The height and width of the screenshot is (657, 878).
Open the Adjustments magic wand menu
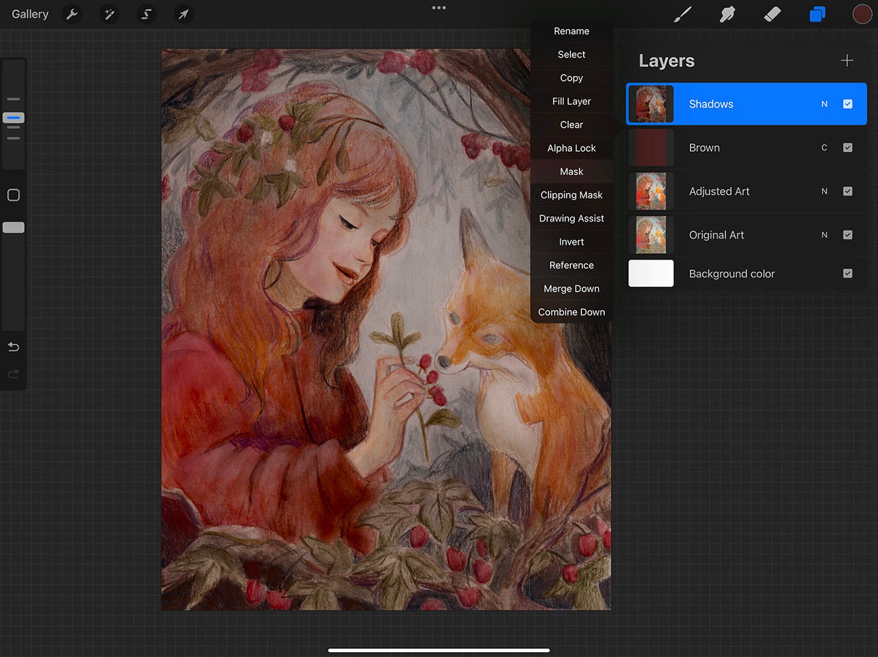[109, 14]
